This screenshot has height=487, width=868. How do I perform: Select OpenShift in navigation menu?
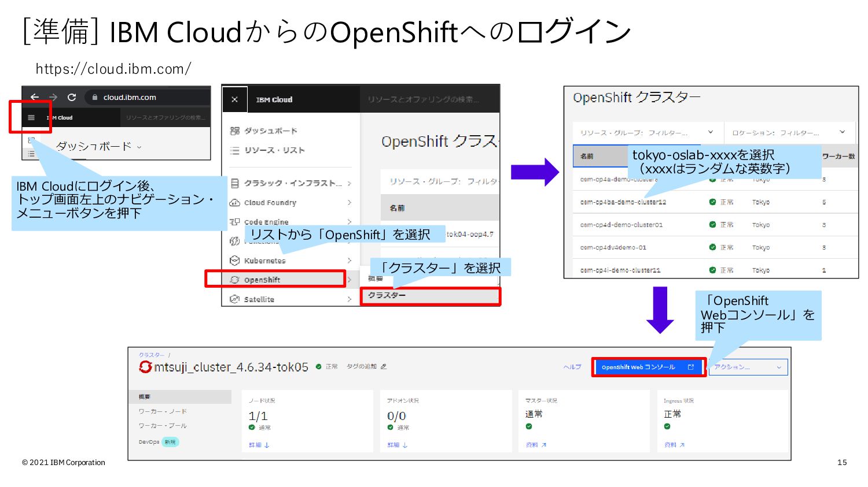click(x=262, y=280)
